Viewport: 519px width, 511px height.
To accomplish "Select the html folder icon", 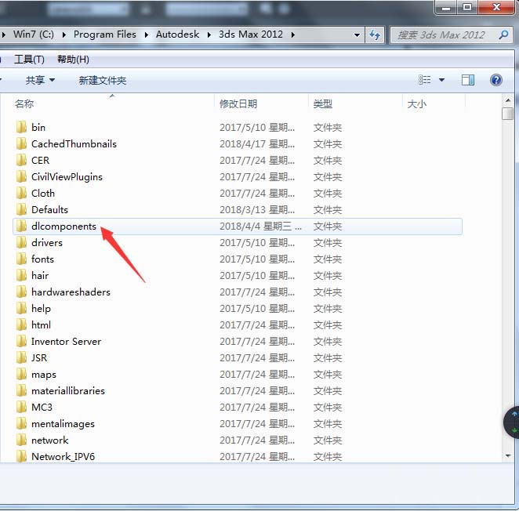I will 21,324.
